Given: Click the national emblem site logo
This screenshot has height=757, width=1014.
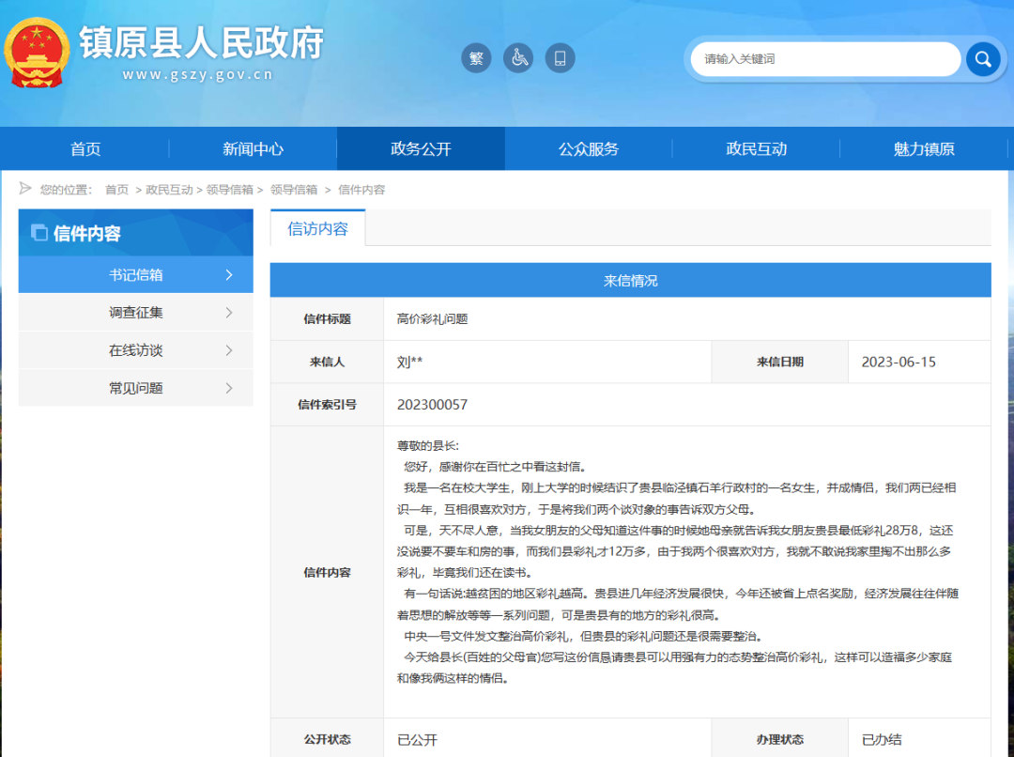Looking at the screenshot, I should click(x=38, y=54).
